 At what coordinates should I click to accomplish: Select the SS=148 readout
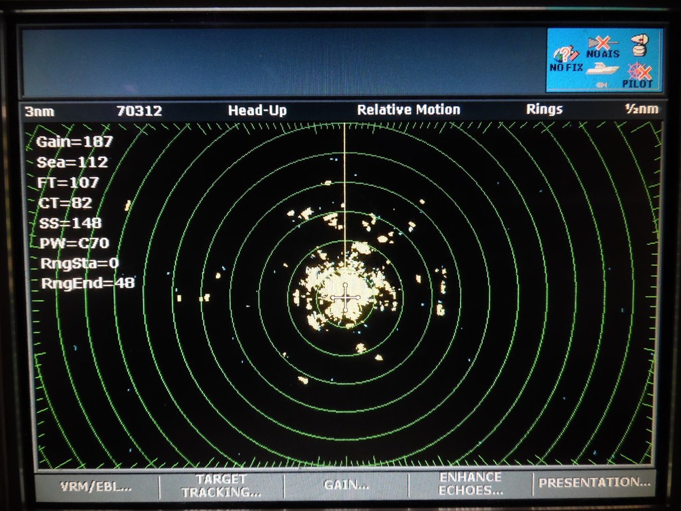(x=70, y=223)
